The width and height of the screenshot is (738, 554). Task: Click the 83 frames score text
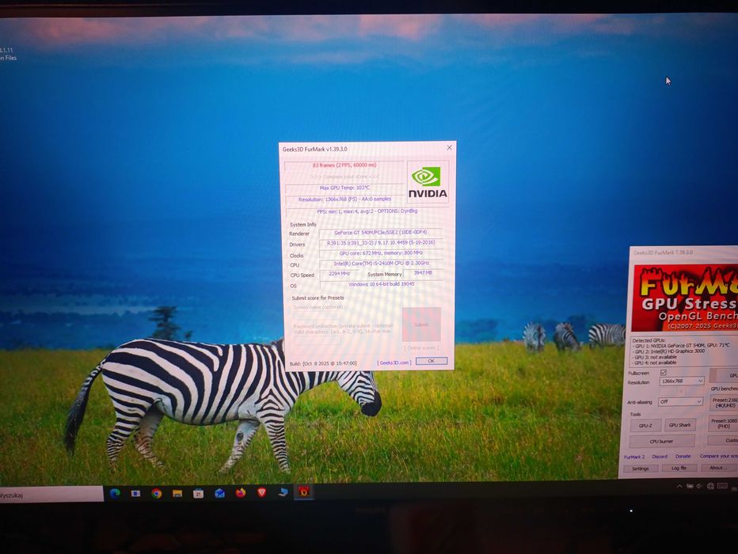[344, 165]
